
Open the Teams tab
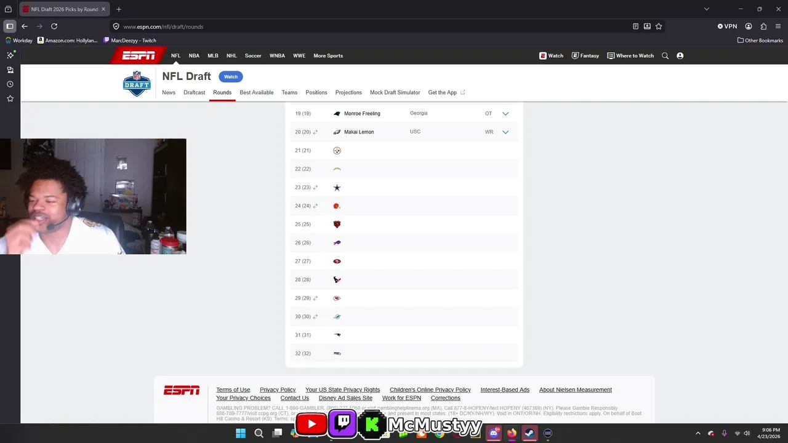[x=289, y=92]
